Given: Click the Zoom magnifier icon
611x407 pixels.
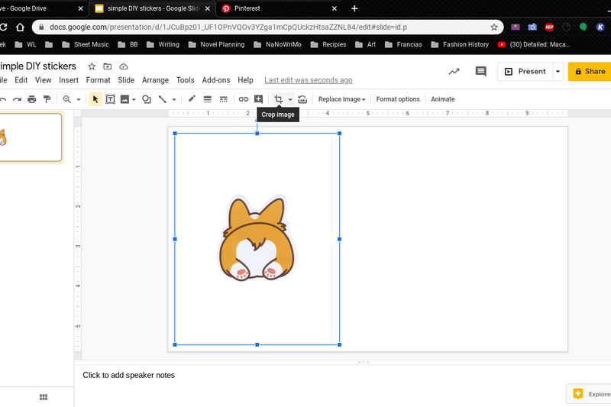Looking at the screenshot, I should pos(67,99).
